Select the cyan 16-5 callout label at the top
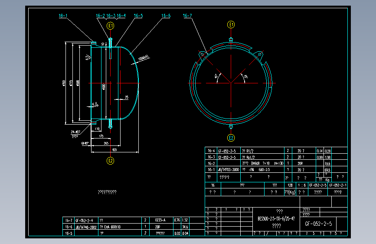 tap(138, 16)
